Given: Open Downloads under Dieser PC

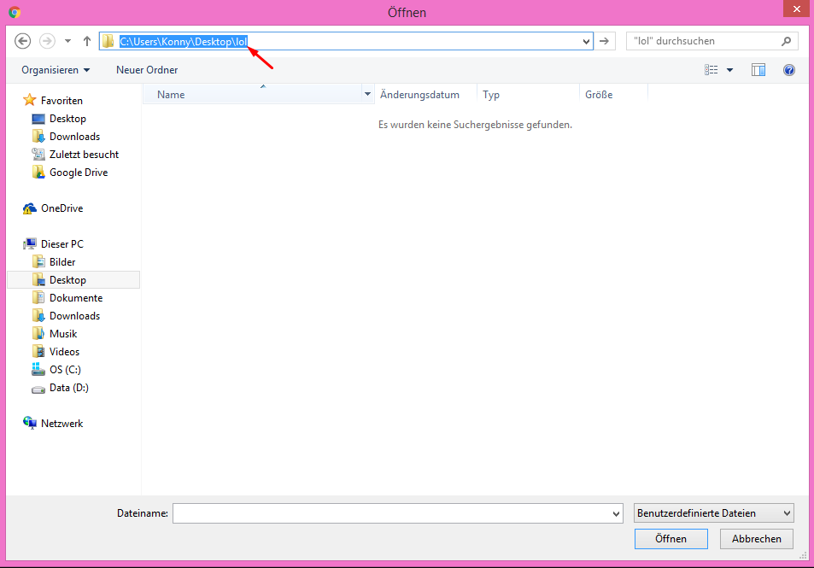Looking at the screenshot, I should pos(75,316).
